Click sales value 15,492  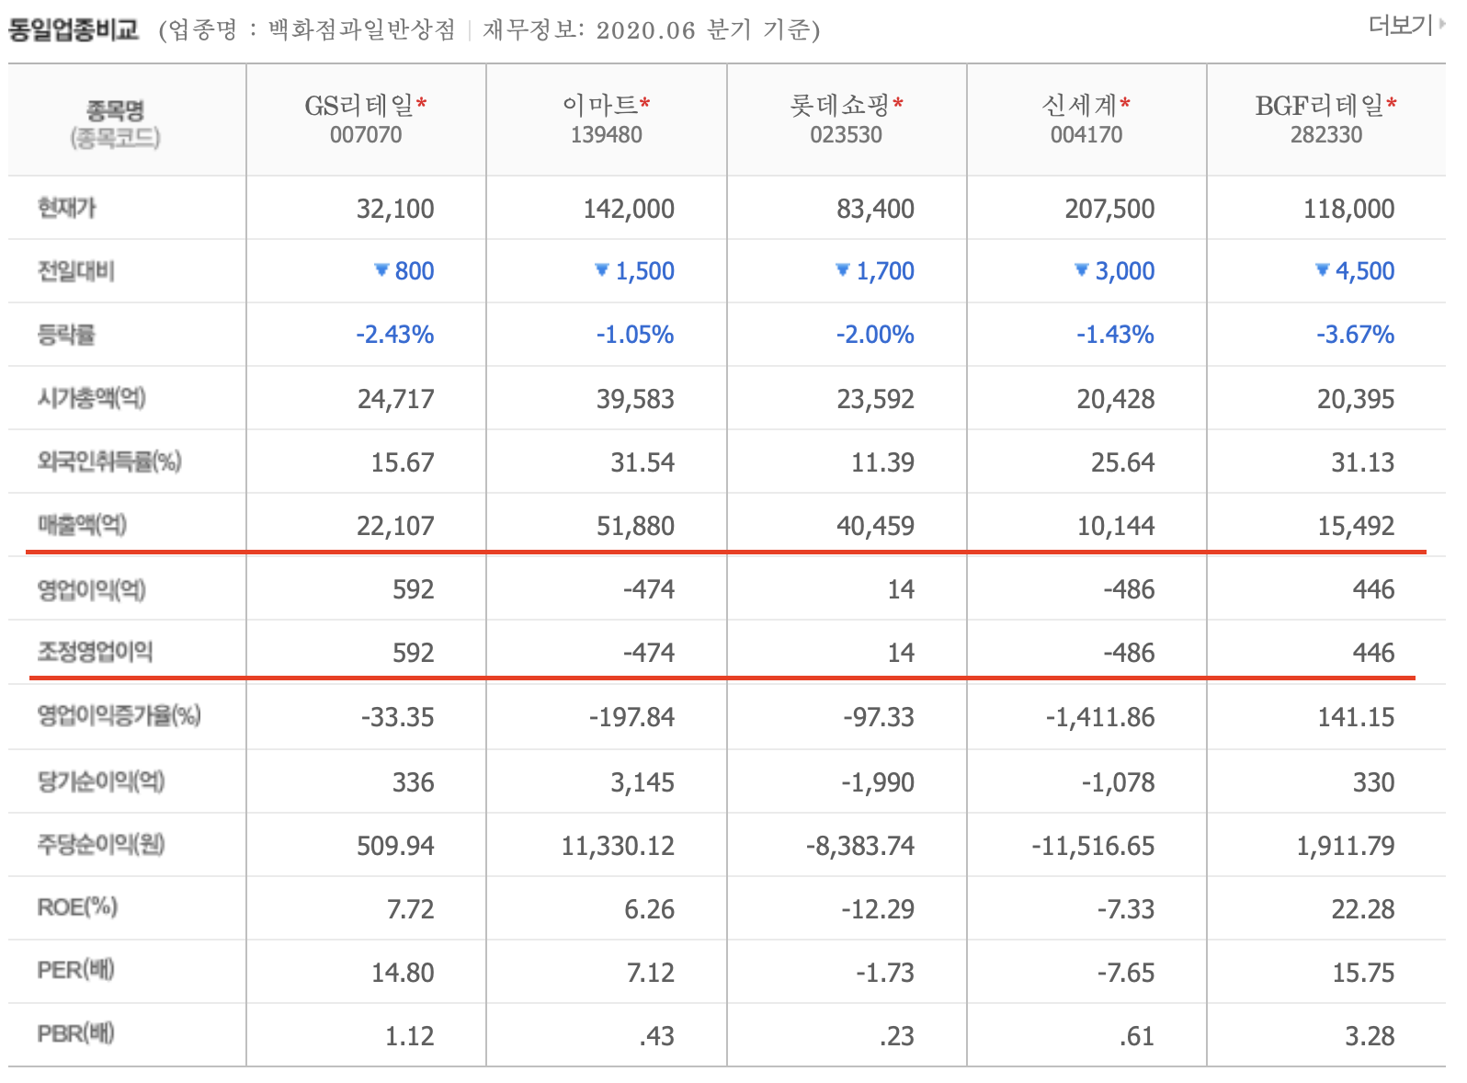pos(1356,526)
